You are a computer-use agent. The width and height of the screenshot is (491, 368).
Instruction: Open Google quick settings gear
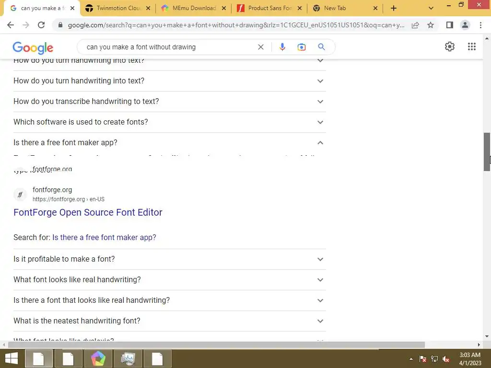(450, 46)
